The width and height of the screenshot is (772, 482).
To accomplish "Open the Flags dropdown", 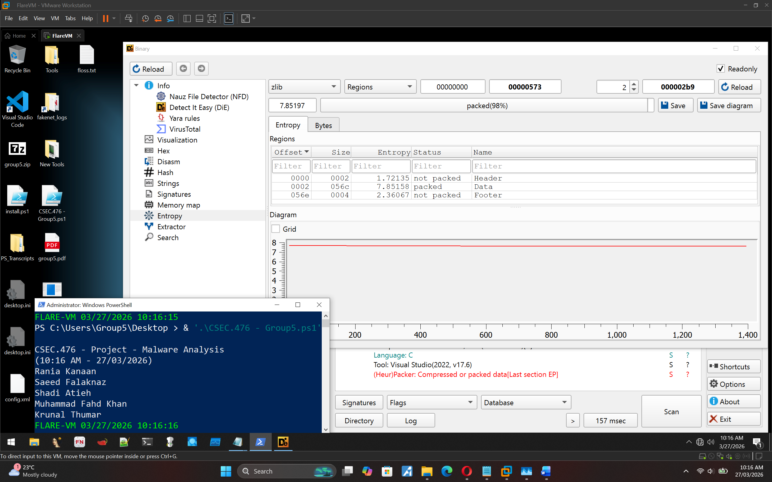I will click(x=431, y=402).
